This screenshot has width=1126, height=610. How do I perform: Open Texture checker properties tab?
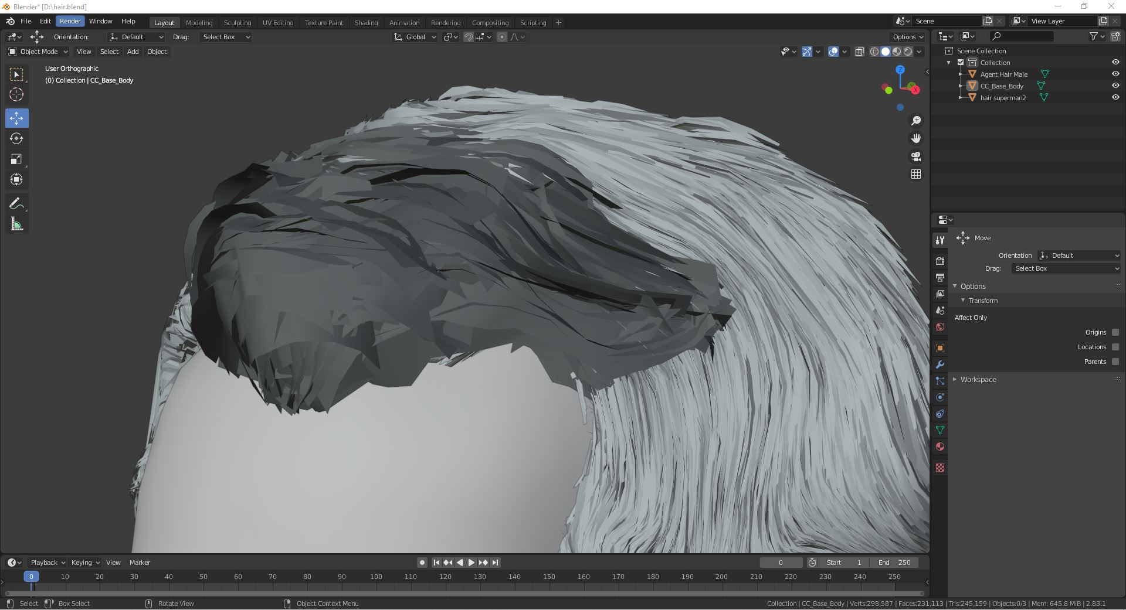tap(940, 468)
